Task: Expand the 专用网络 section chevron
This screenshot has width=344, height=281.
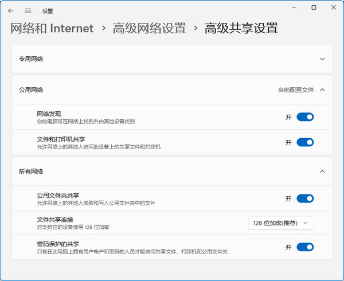Action: pyautogui.click(x=322, y=59)
